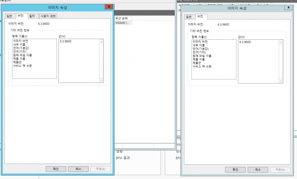This screenshot has width=297, height=179.
Task: Cancel the right dialog with 취소
Action: (258, 169)
